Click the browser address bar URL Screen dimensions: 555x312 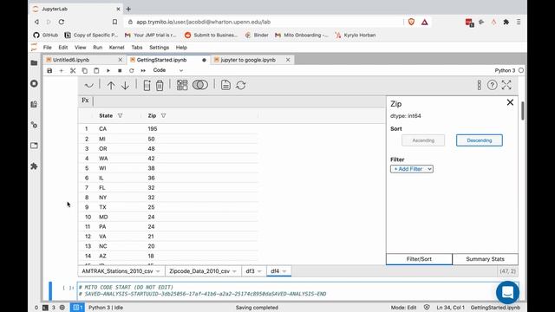pos(204,22)
